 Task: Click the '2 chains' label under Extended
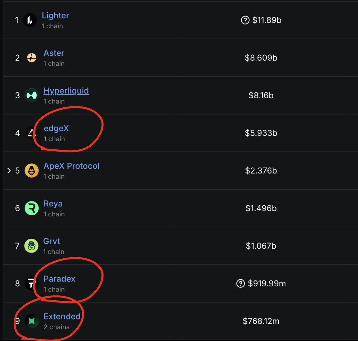(x=56, y=327)
